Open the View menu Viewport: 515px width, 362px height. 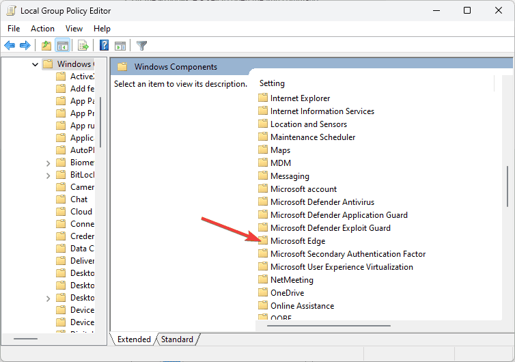pyautogui.click(x=74, y=29)
